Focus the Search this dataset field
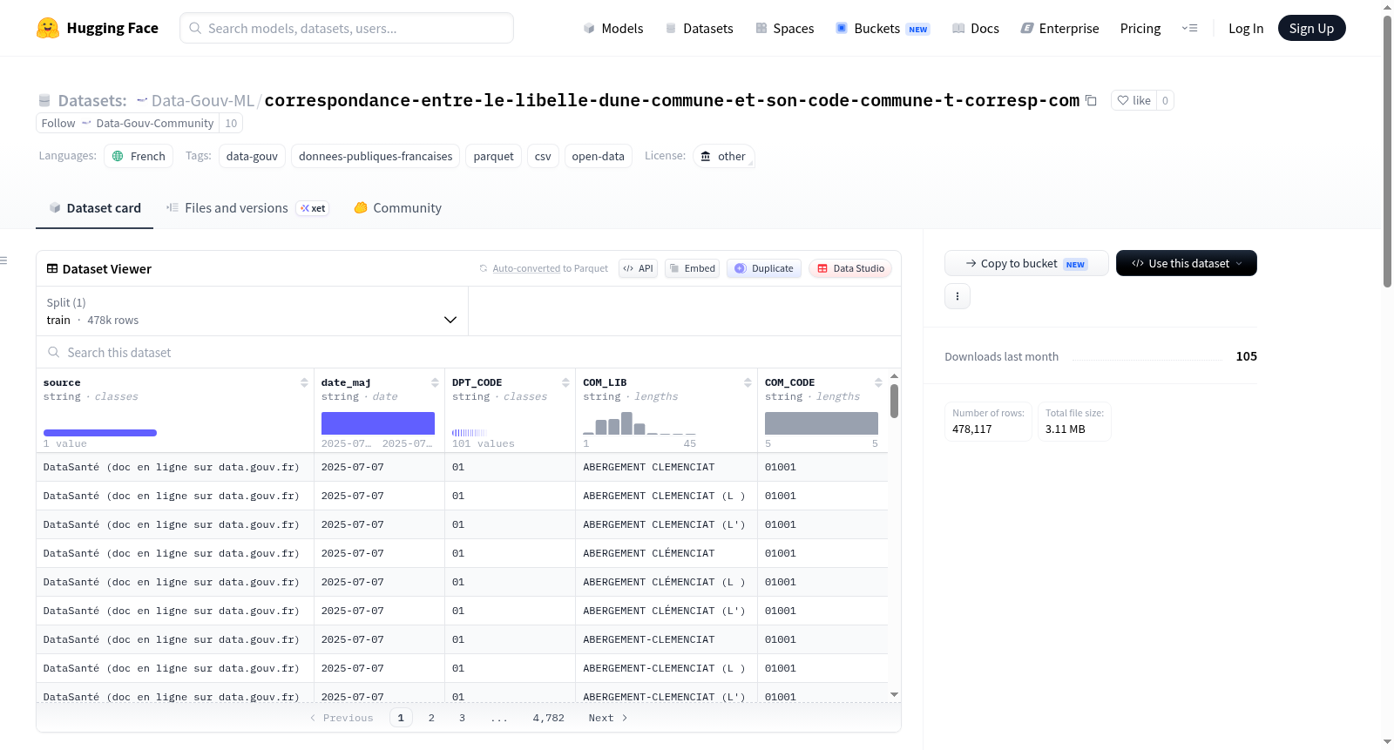 (x=469, y=352)
